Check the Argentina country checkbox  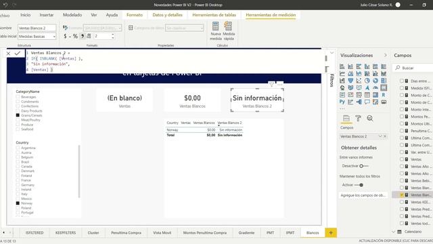click(x=18, y=148)
